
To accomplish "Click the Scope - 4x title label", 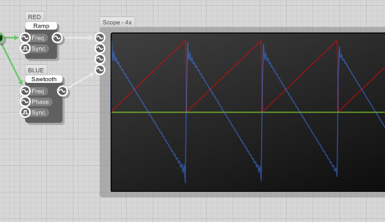I will tap(117, 22).
